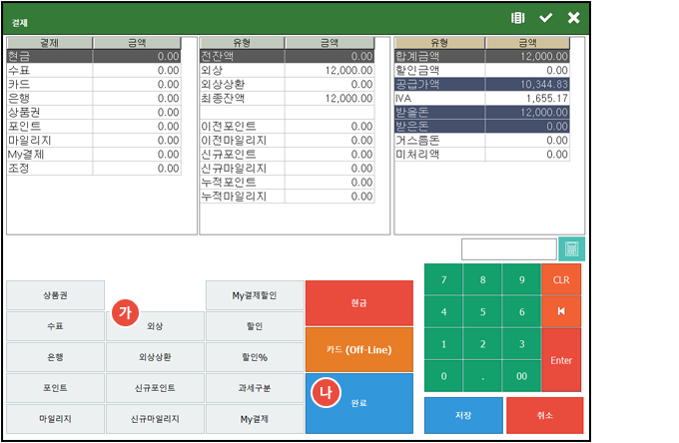Select the 상품권 row in payment table

[94, 113]
